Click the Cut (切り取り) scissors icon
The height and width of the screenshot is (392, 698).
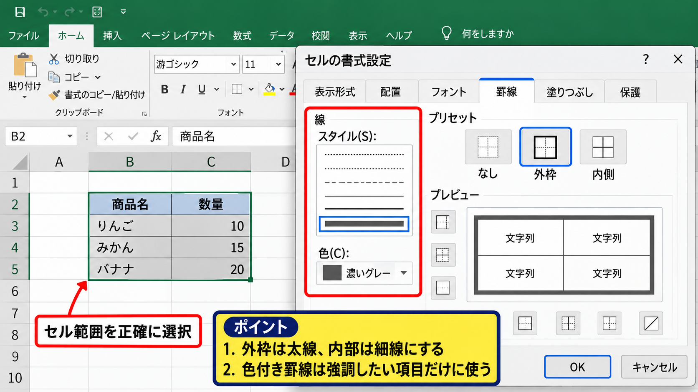pos(54,59)
